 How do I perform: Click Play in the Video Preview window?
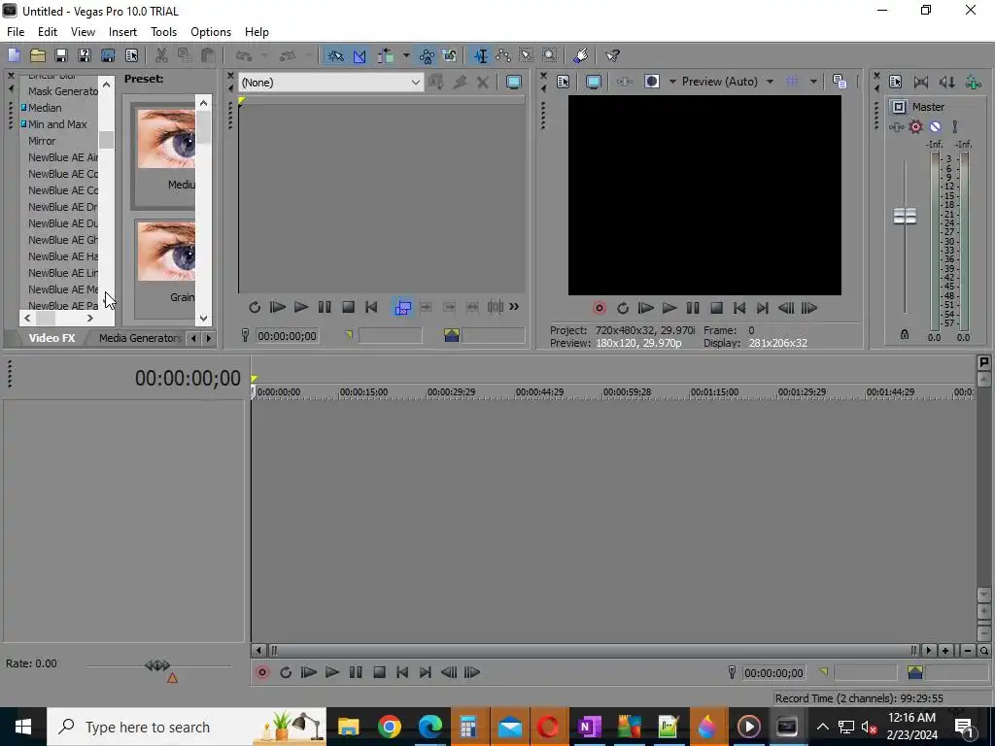[669, 308]
